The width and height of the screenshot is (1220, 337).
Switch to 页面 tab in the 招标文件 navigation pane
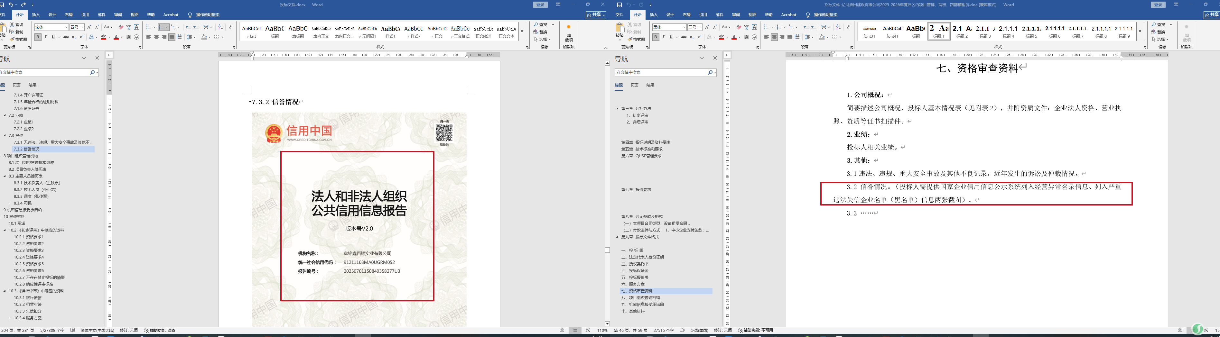pyautogui.click(x=635, y=85)
